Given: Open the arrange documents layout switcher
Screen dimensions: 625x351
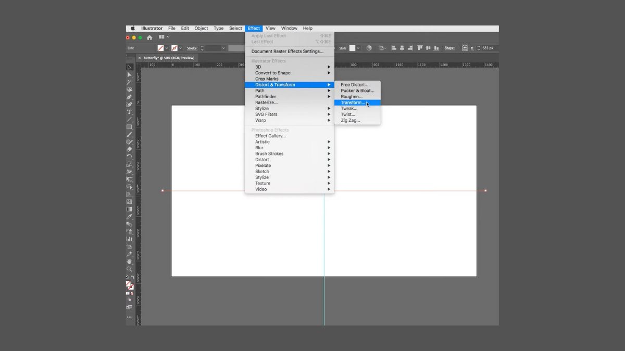Looking at the screenshot, I should [164, 37].
